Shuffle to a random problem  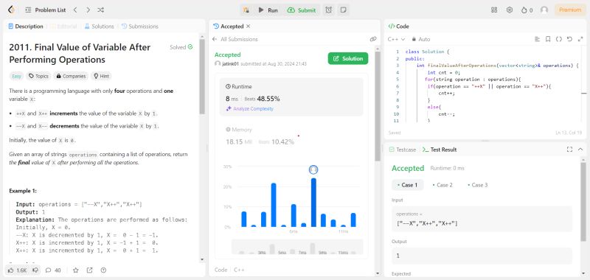coord(101,10)
